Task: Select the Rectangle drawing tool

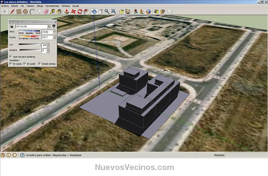Action: tap(19, 11)
